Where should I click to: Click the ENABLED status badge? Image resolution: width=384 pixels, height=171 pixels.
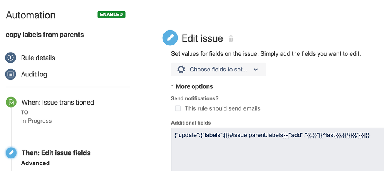click(x=111, y=15)
